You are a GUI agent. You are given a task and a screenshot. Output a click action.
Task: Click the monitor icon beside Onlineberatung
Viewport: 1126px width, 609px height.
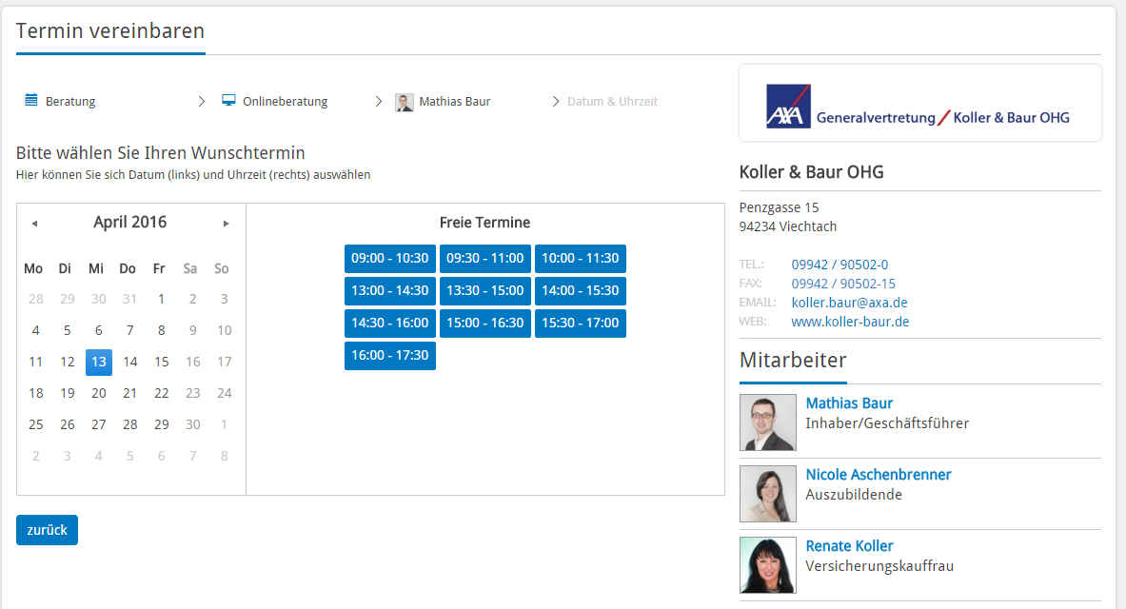coord(228,100)
